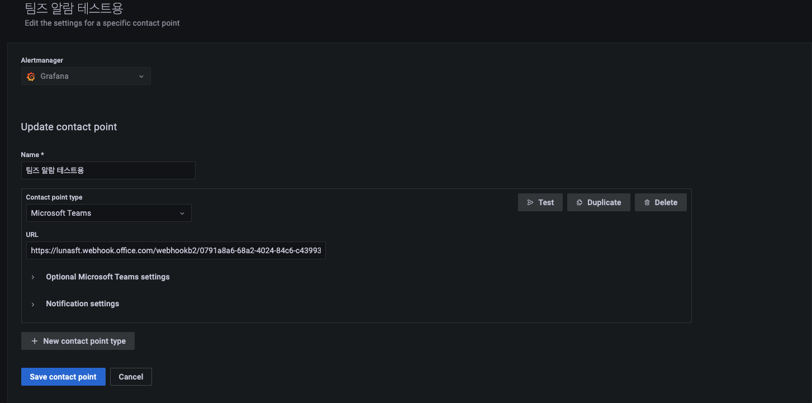812x403 pixels.
Task: Click Save contact point button
Action: click(x=63, y=377)
